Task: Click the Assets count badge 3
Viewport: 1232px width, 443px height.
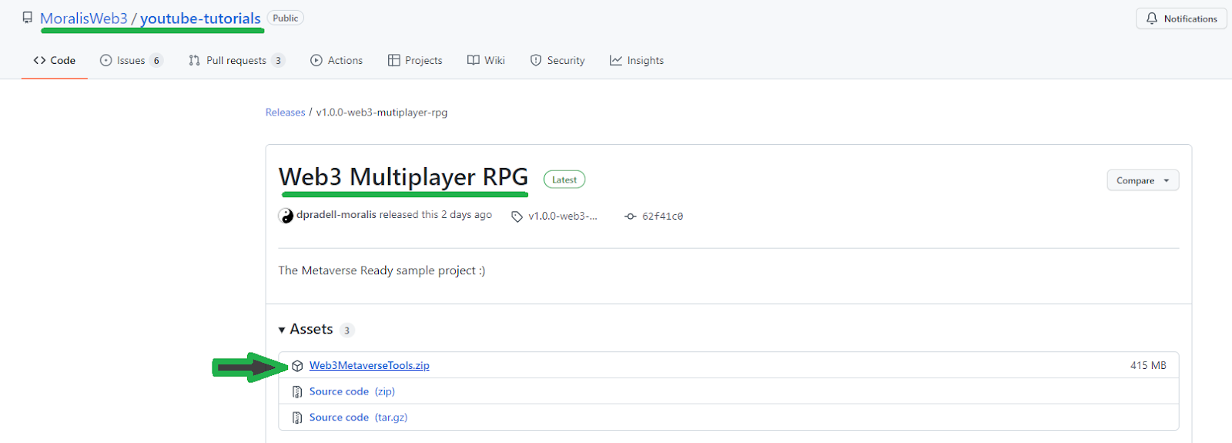Action: click(x=346, y=330)
